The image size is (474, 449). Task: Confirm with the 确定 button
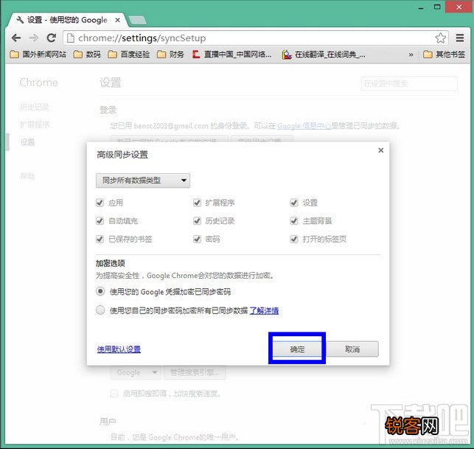297,349
